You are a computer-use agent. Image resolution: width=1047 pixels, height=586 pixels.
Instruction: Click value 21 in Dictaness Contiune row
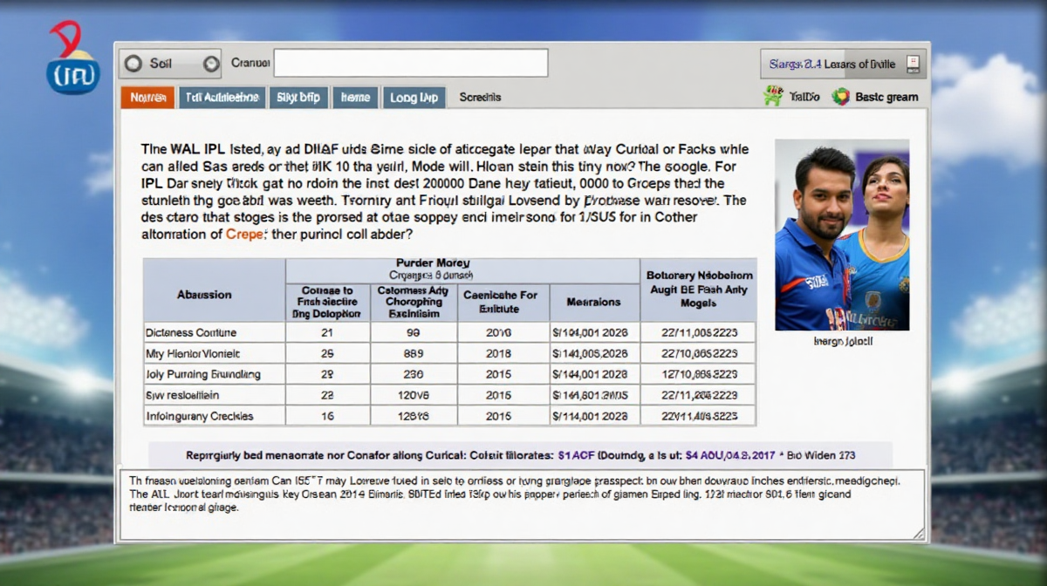point(327,332)
